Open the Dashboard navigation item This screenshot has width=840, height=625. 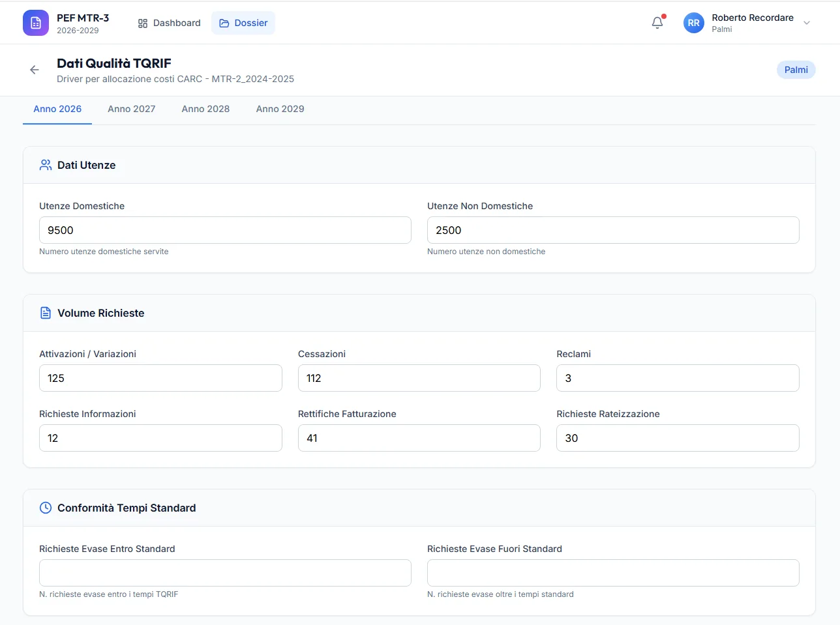pyautogui.click(x=169, y=23)
